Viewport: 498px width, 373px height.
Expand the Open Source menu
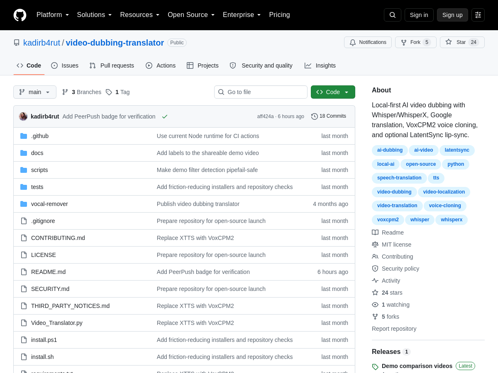click(x=191, y=15)
